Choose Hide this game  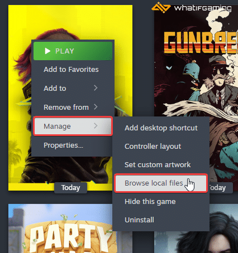point(150,202)
